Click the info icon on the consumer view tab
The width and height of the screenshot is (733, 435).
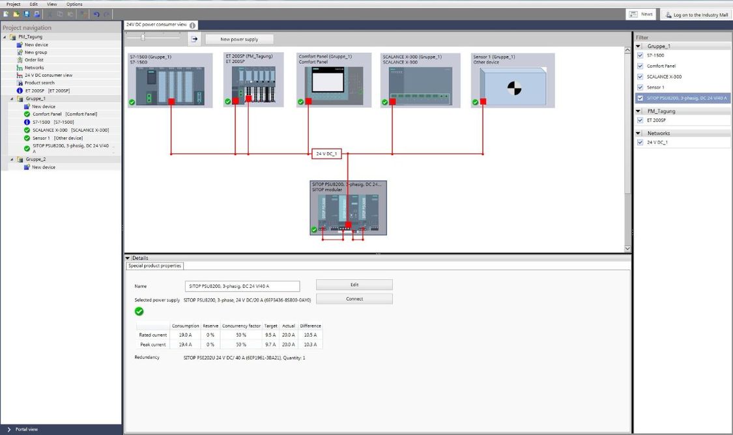pos(192,25)
